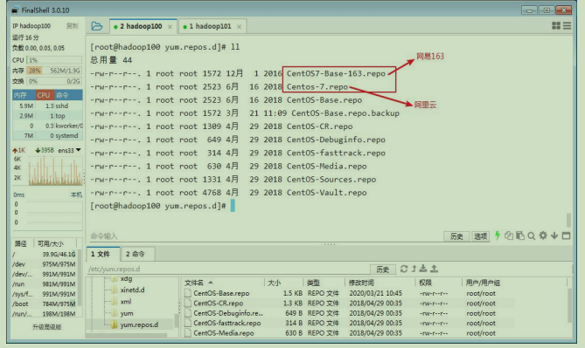
Task: Sort files by 类型 column header
Action: point(324,283)
